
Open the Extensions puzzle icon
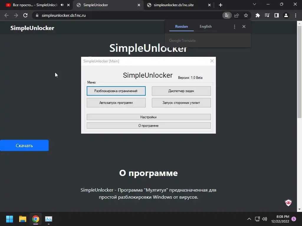(257, 15)
